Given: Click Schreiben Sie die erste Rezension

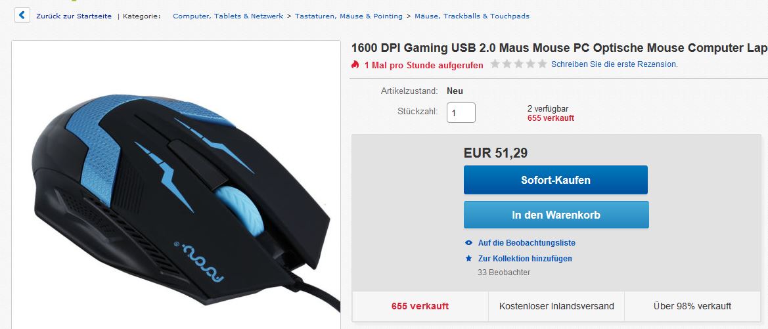Looking at the screenshot, I should [614, 64].
